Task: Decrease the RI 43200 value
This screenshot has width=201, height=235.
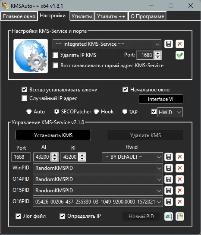Action: click(x=82, y=159)
